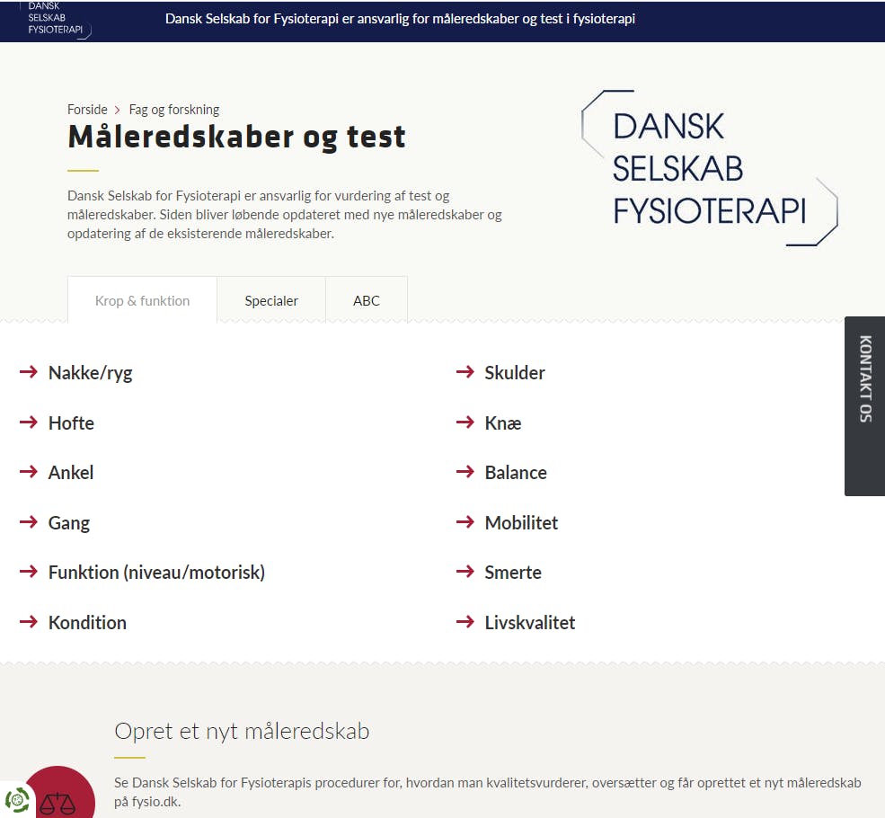Click the arrow icon beside Funktion (niveau/motorisk)

pos(29,572)
